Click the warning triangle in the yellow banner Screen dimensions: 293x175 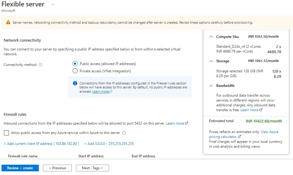(8, 22)
